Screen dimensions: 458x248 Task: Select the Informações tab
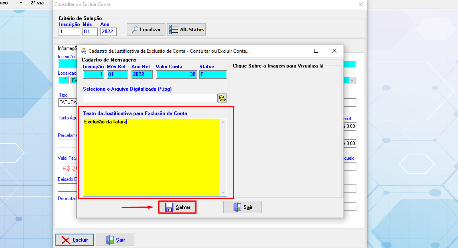pos(67,48)
